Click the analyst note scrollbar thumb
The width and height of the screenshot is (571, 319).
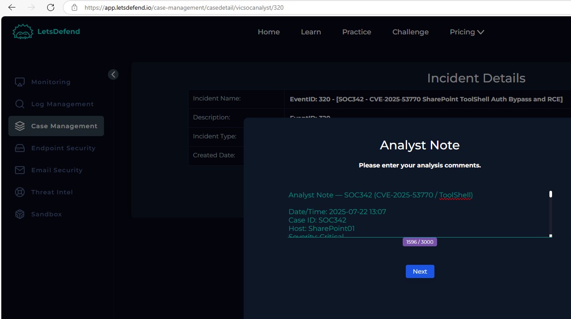(x=550, y=194)
